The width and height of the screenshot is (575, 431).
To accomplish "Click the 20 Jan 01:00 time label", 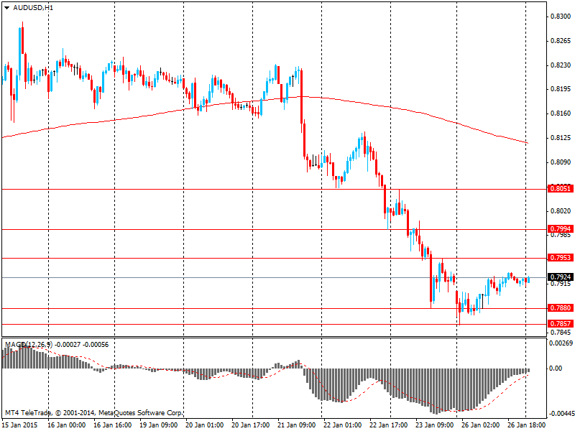I will click(x=204, y=425).
